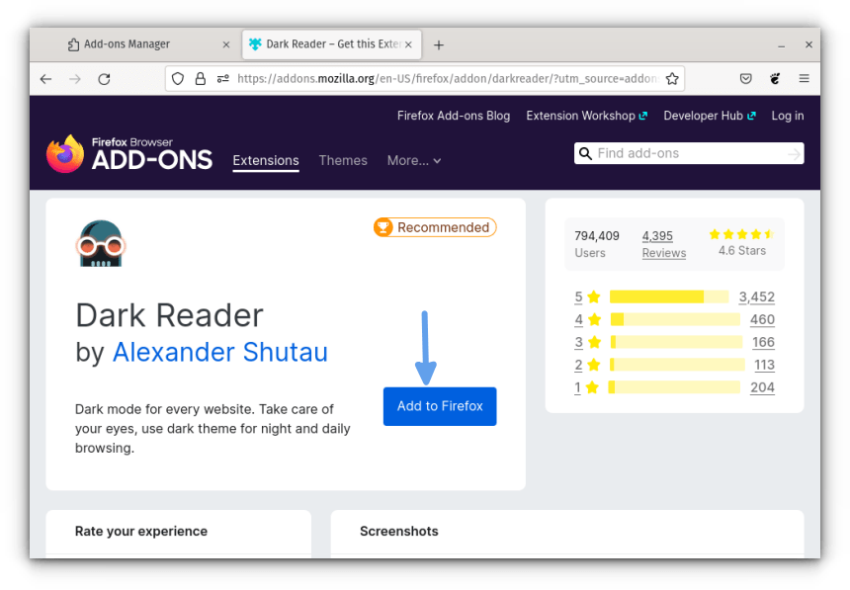Click the Log in link
Viewport: 850px width, 590px height.
pos(787,116)
